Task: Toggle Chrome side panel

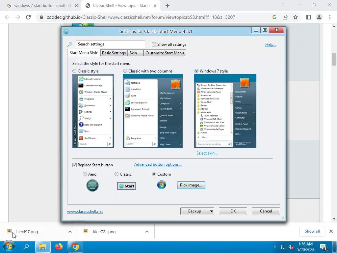Action: click(309, 17)
